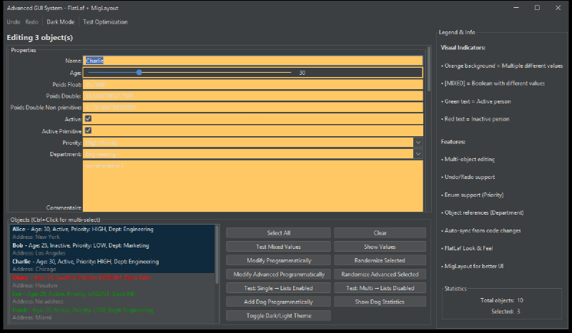Click the Test Mixed Values button
572x333 pixels.
[x=278, y=247]
